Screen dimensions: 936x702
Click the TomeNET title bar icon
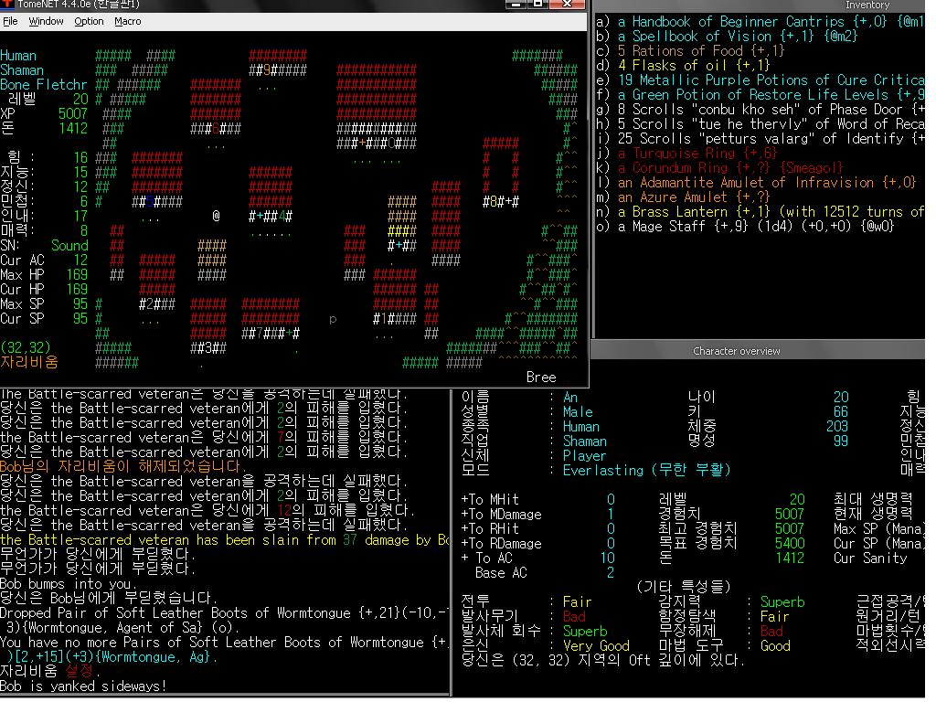coord(7,4)
